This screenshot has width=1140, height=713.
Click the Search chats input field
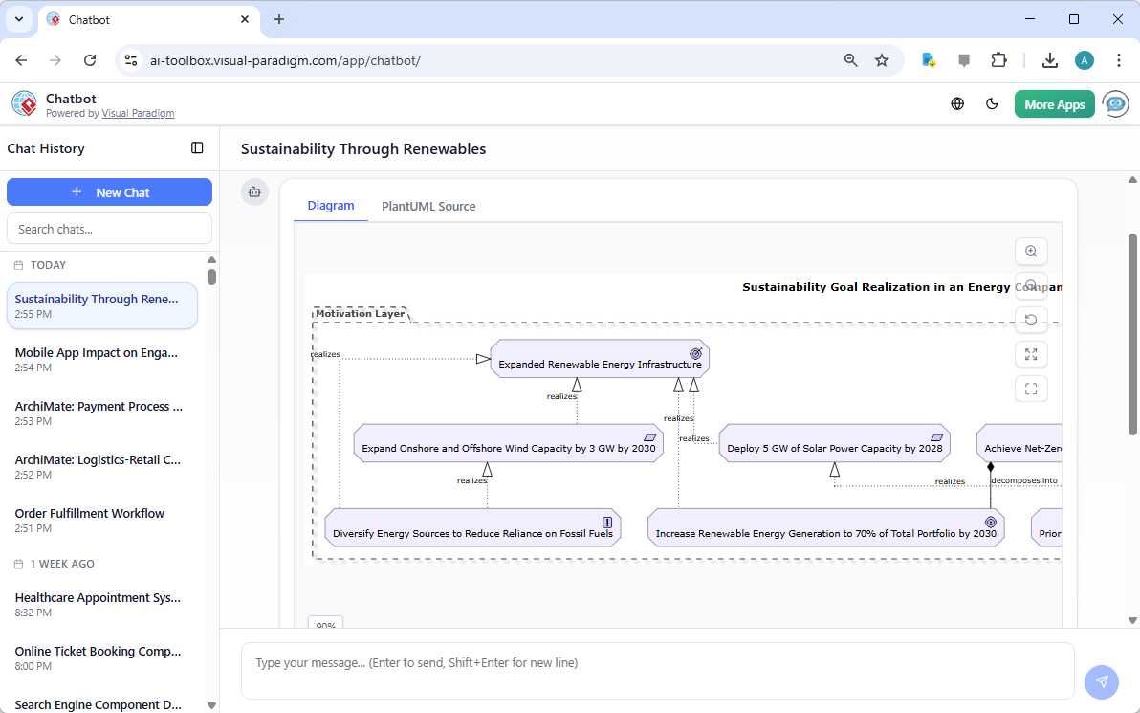(x=109, y=228)
